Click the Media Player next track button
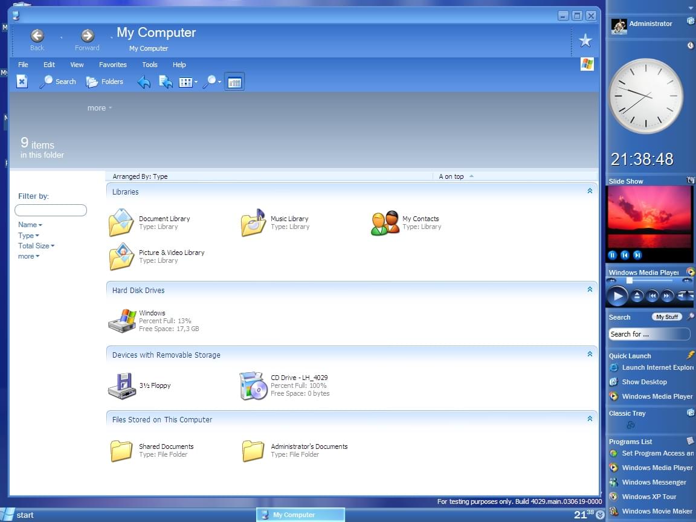 (667, 296)
